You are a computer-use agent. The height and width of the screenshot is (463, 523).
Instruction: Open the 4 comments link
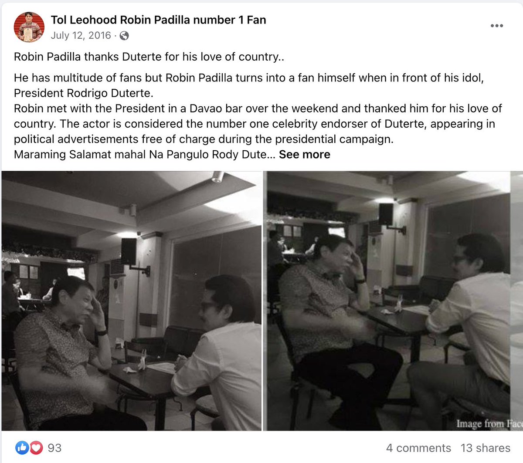(418, 448)
